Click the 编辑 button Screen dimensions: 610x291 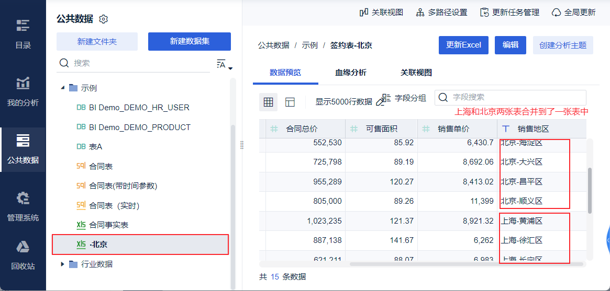click(511, 45)
